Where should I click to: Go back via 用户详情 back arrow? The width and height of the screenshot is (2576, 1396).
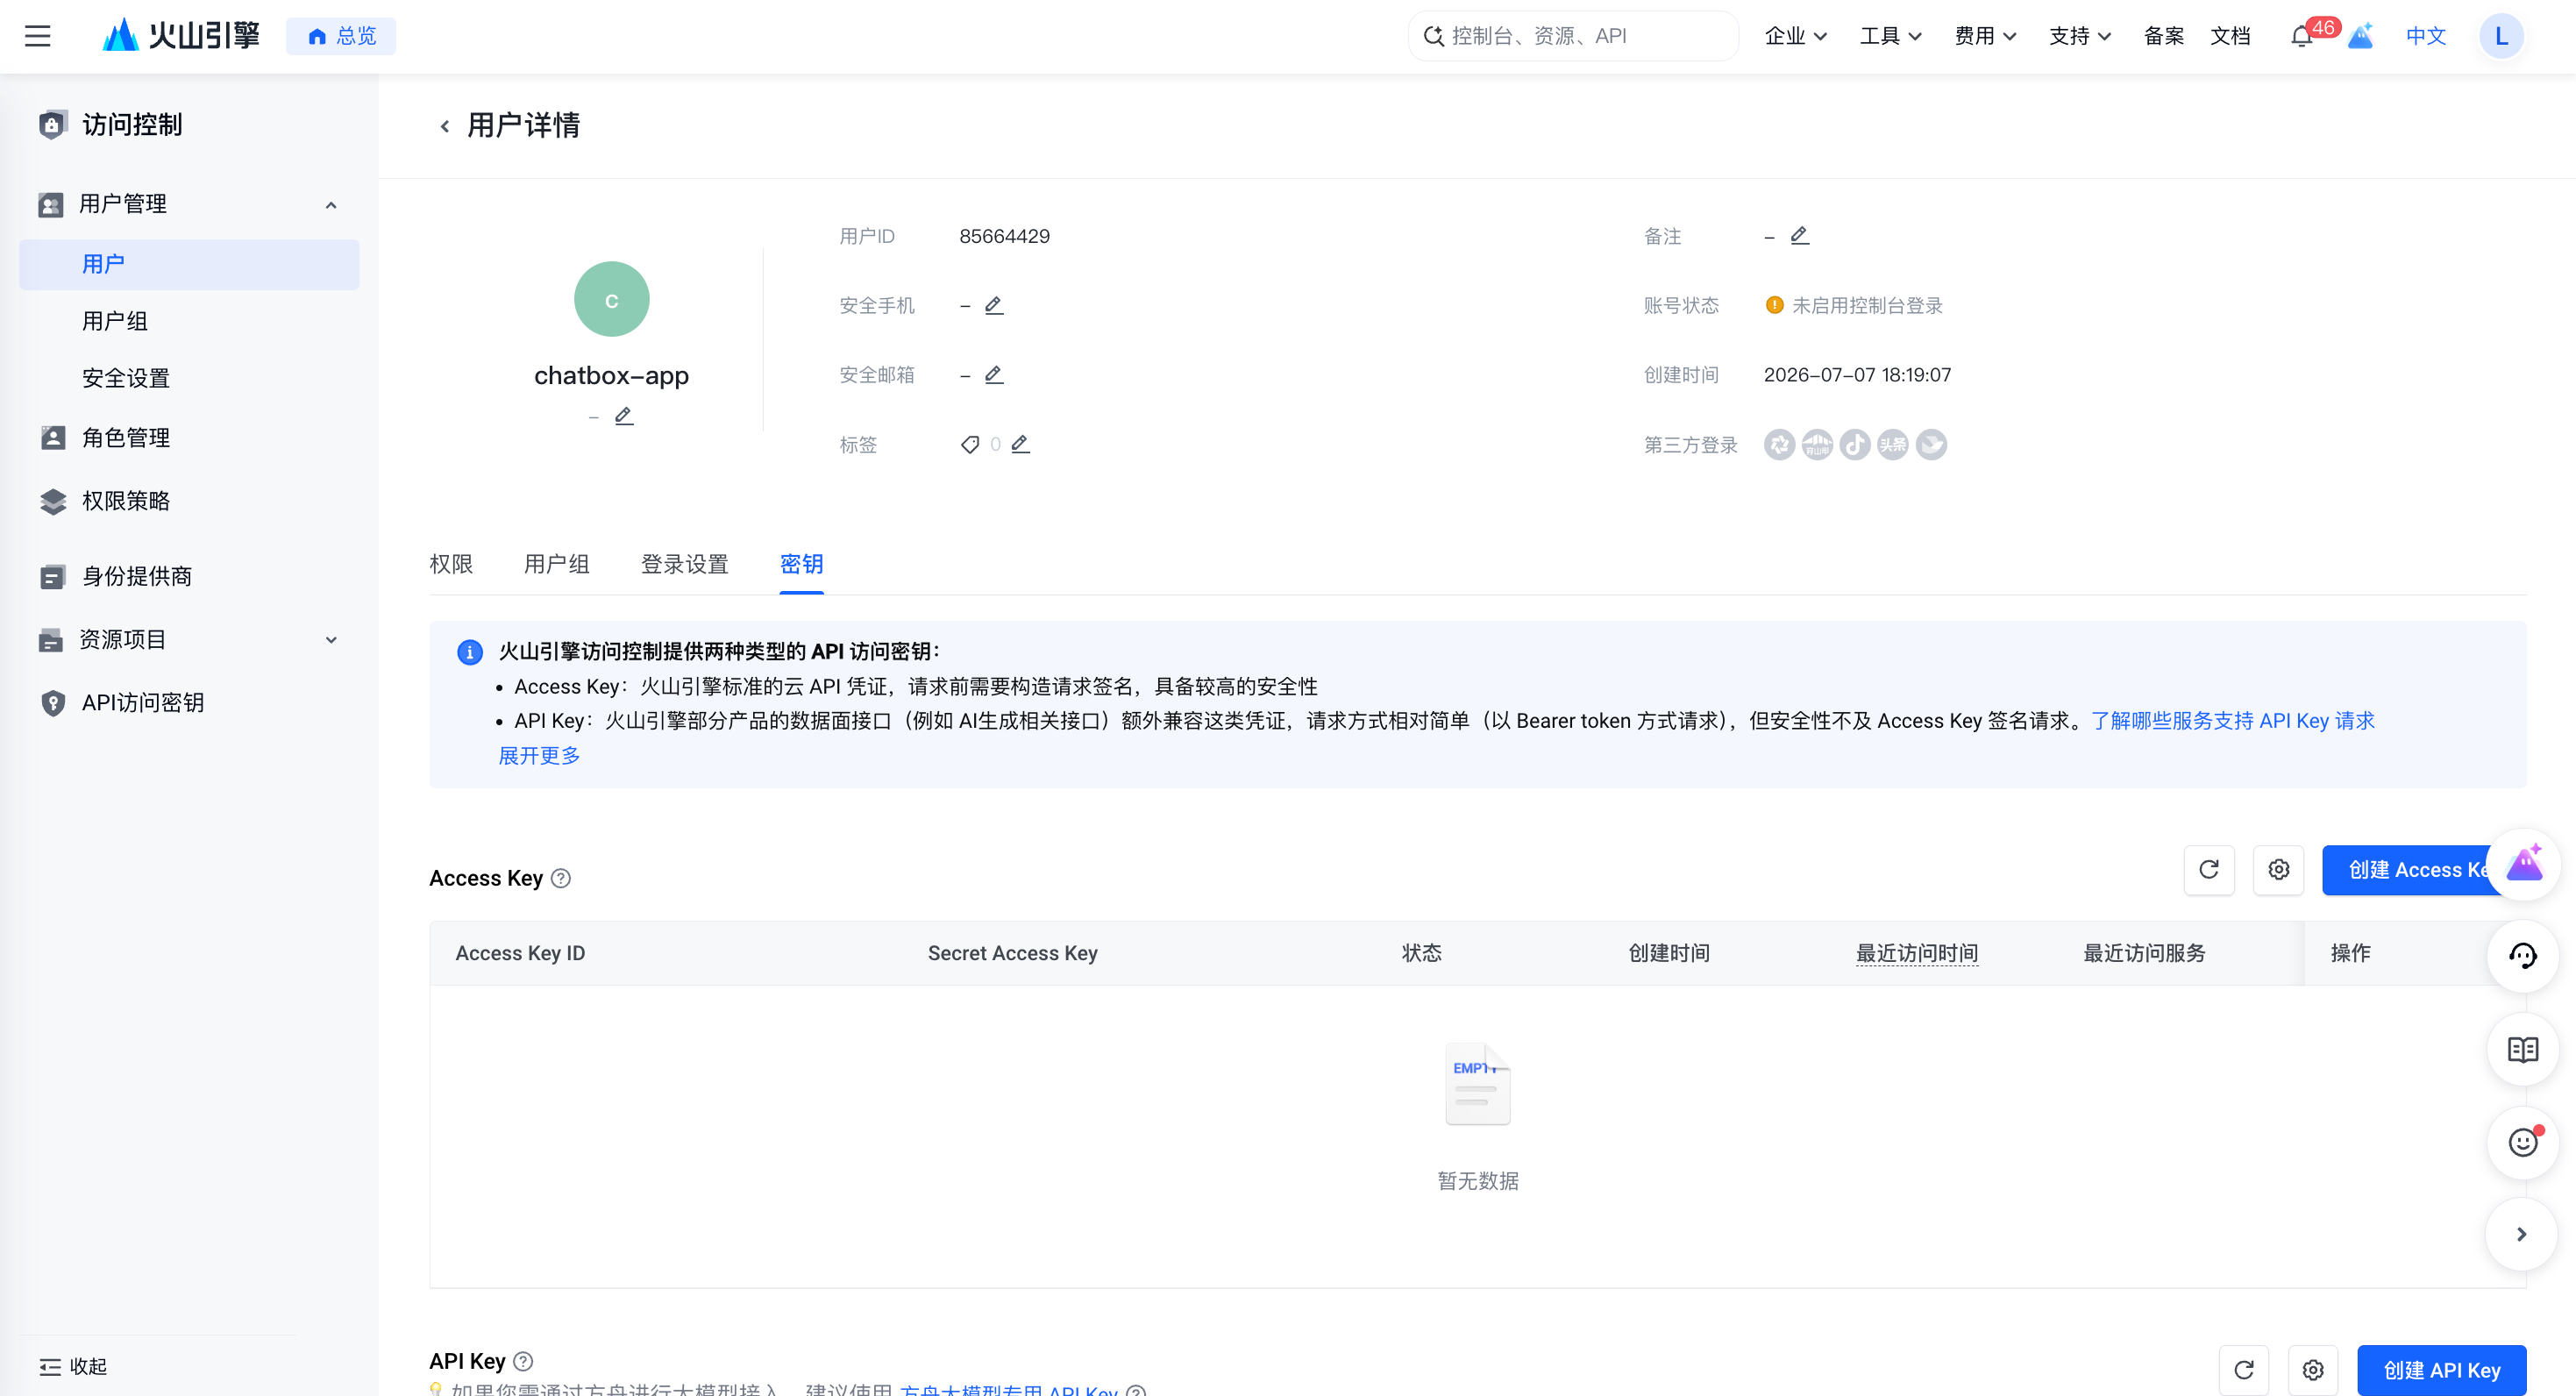pos(445,126)
